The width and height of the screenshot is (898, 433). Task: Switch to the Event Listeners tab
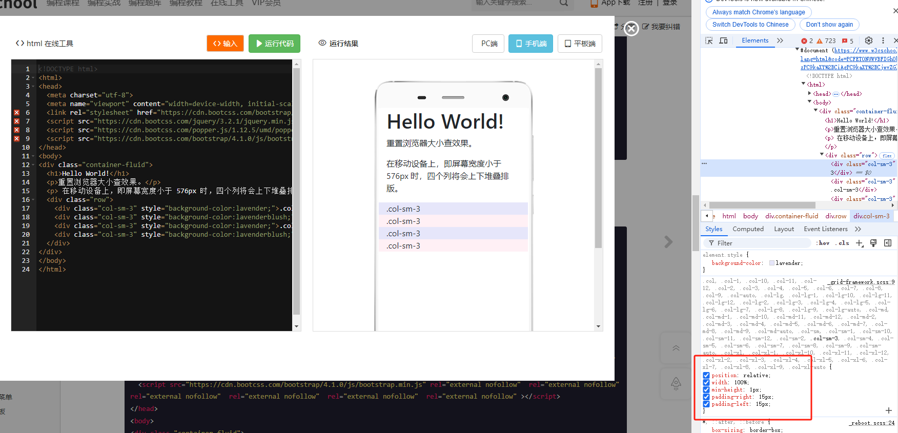825,229
